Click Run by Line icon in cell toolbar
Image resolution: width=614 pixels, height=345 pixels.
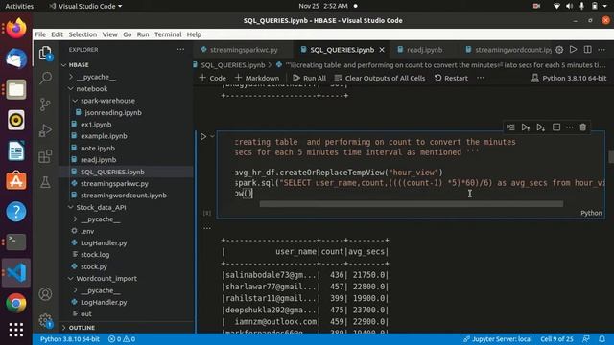[510, 127]
